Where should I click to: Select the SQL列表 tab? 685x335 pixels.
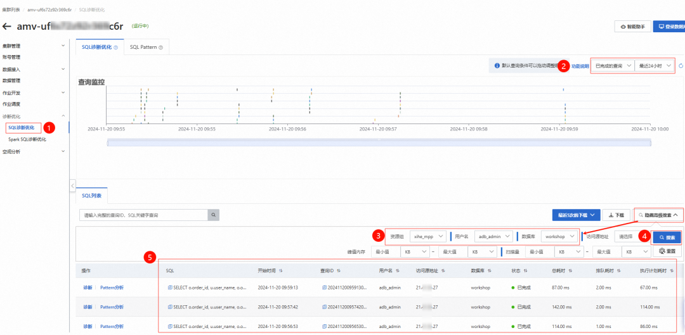point(92,196)
